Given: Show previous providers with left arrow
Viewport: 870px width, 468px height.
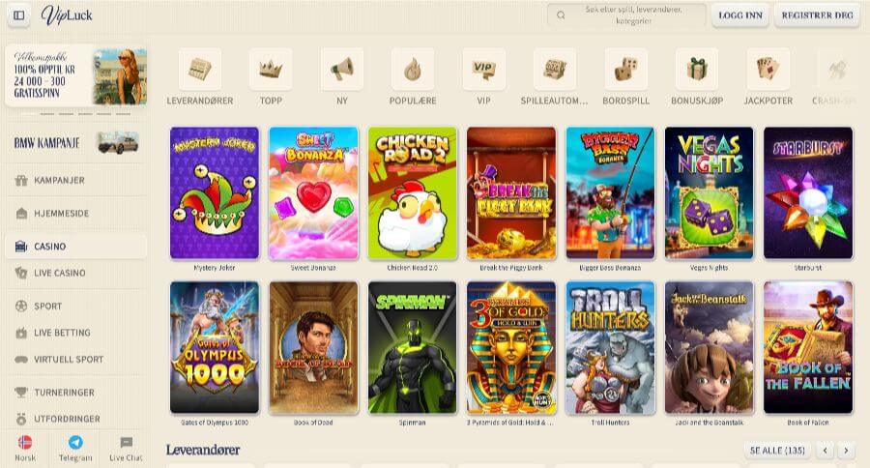Looking at the screenshot, I should (826, 451).
